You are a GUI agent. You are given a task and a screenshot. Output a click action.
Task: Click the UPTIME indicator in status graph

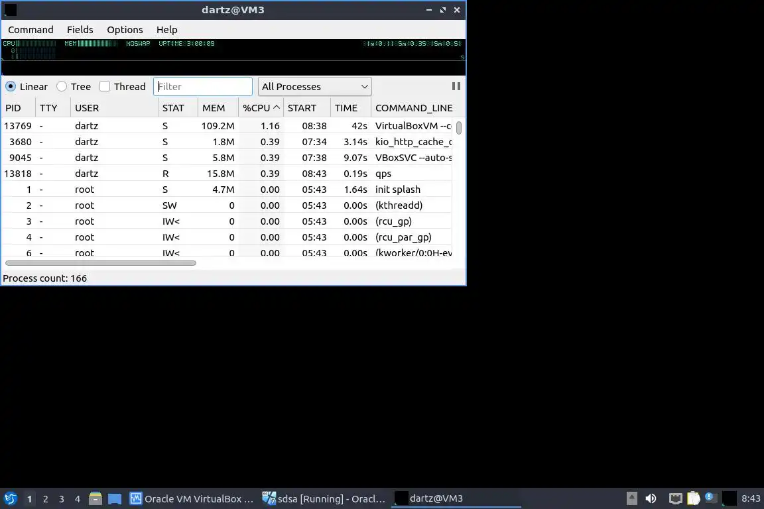point(186,43)
